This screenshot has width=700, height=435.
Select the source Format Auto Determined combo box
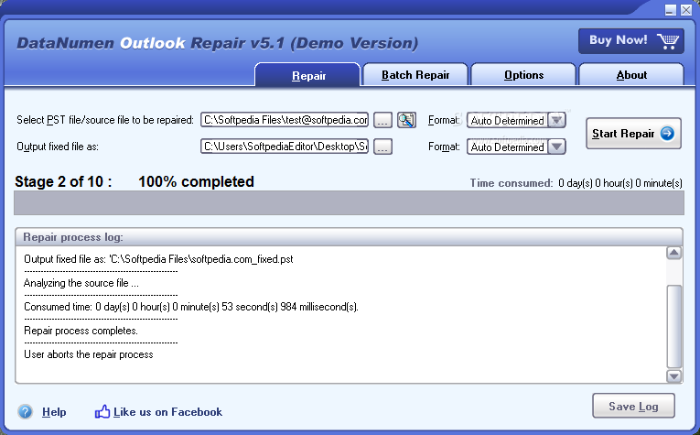click(x=516, y=120)
